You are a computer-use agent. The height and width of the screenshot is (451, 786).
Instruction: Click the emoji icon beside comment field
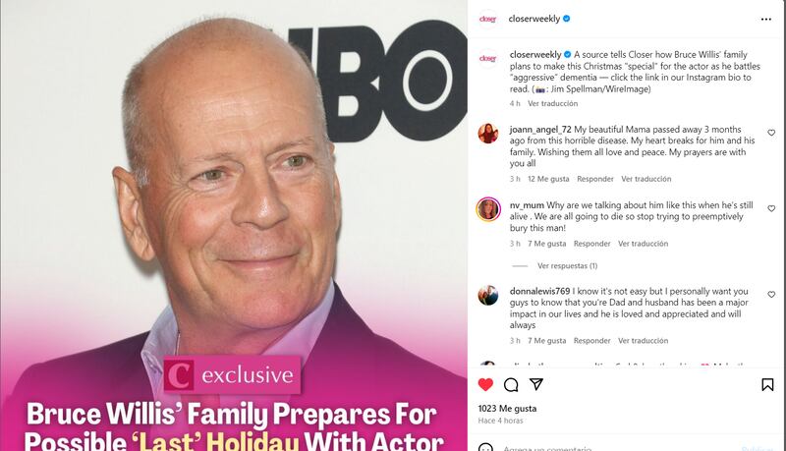(x=485, y=447)
